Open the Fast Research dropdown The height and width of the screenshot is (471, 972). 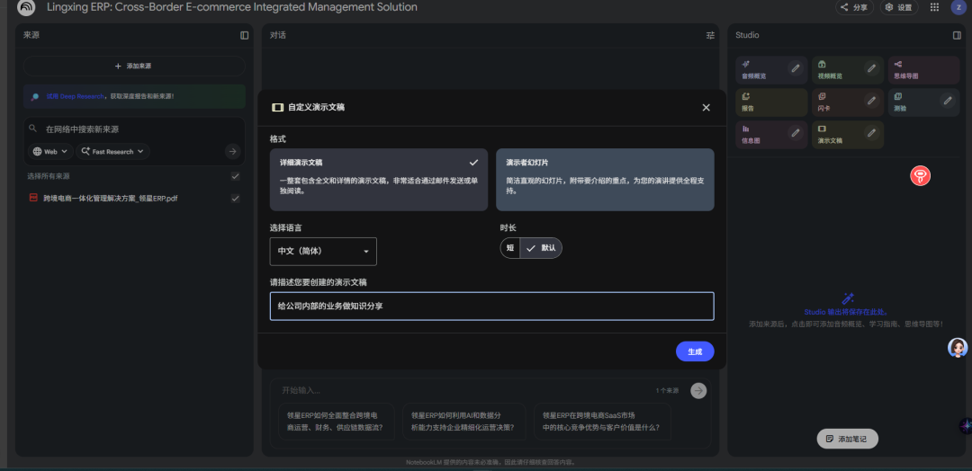tap(112, 152)
